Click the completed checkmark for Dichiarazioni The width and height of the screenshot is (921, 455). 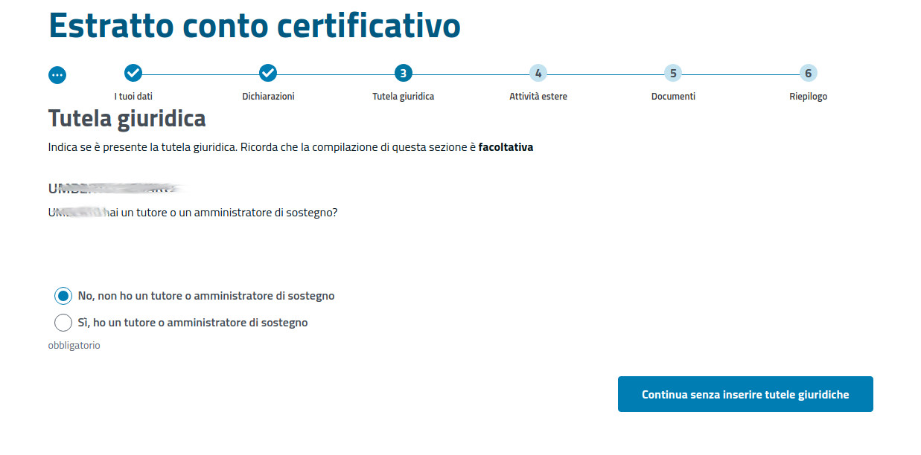coord(268,73)
